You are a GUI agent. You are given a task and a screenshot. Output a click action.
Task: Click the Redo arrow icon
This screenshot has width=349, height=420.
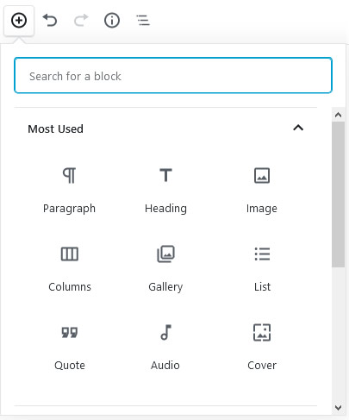point(81,21)
